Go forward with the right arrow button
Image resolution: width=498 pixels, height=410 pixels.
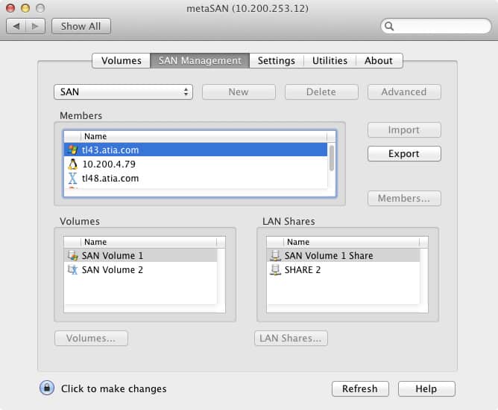(x=35, y=26)
